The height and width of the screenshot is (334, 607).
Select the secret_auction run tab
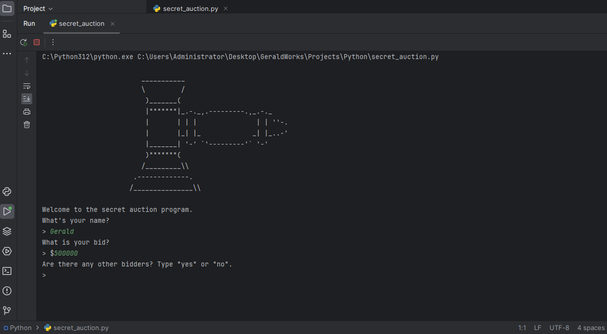(81, 24)
